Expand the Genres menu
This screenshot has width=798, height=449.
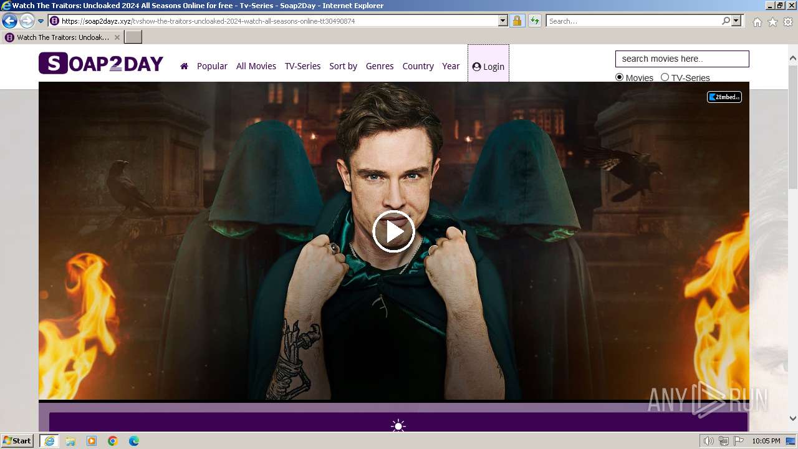380,66
